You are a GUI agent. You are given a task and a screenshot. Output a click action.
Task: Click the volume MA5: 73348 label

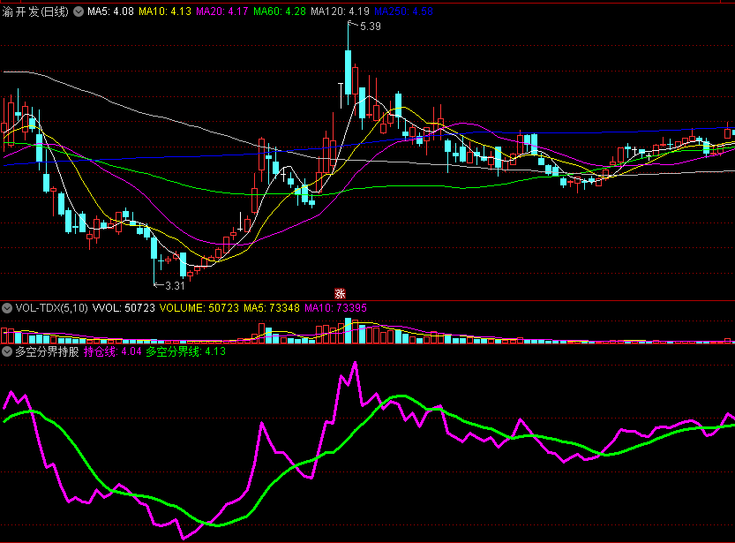(272, 308)
